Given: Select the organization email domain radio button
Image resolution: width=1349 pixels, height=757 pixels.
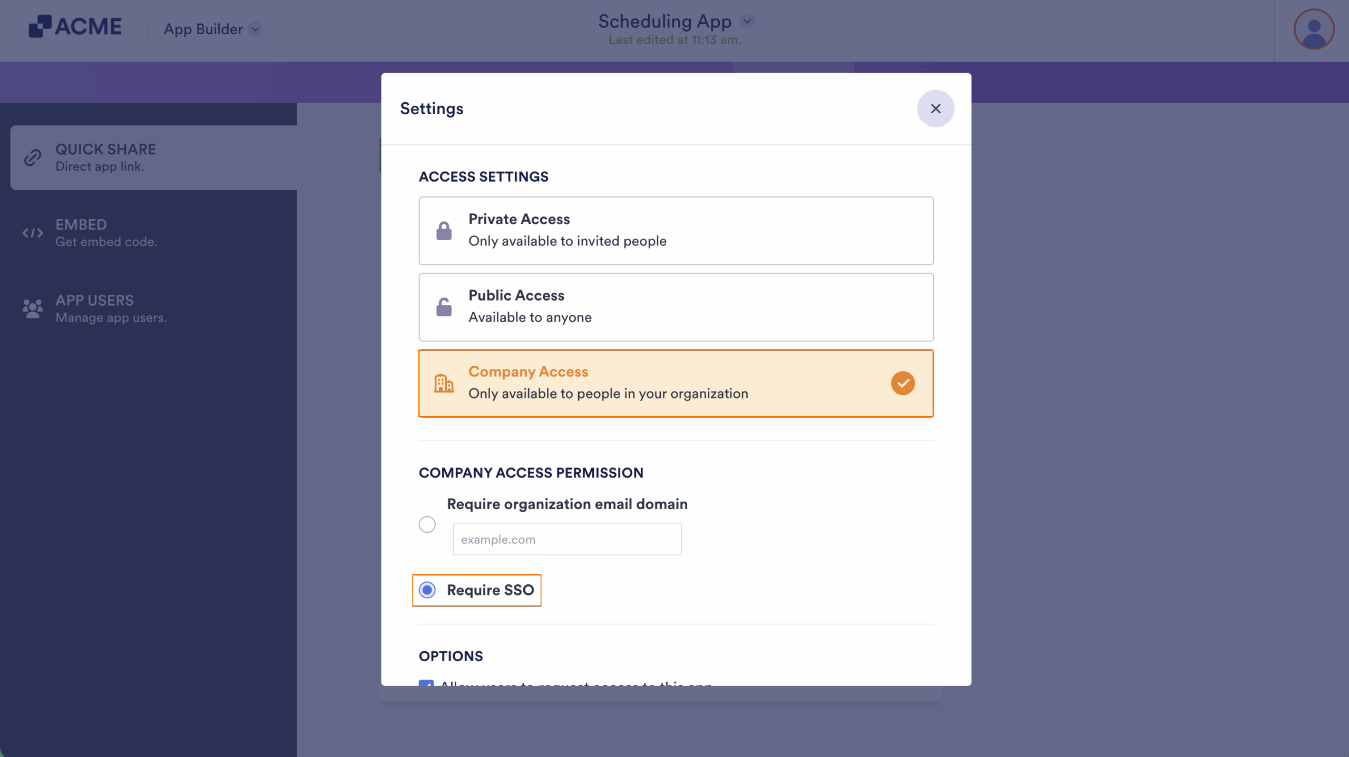Looking at the screenshot, I should pyautogui.click(x=427, y=524).
